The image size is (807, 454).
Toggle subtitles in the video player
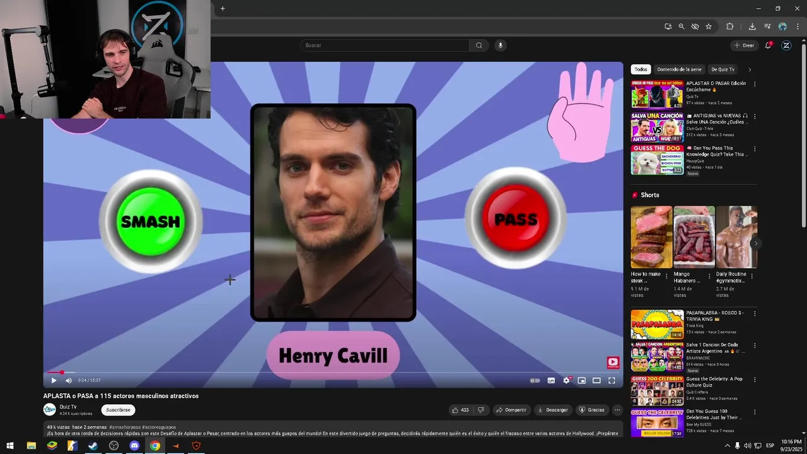551,380
